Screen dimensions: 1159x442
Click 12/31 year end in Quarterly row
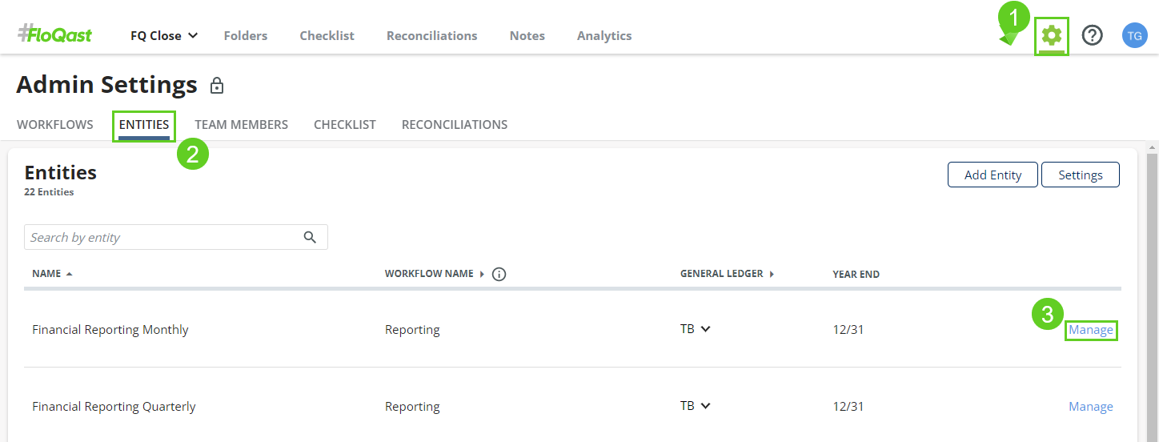click(848, 407)
